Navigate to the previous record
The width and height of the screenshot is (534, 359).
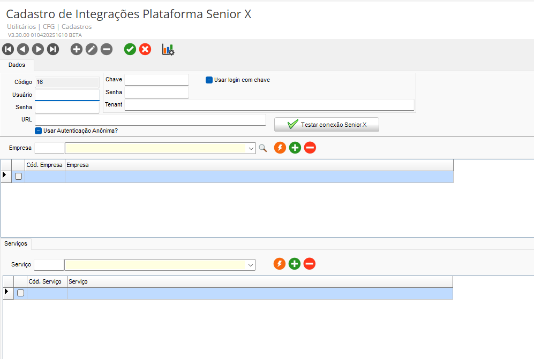22,50
